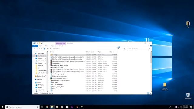
Task: Select Pictures in the navigation pane
Action: pyautogui.click(x=40, y=63)
